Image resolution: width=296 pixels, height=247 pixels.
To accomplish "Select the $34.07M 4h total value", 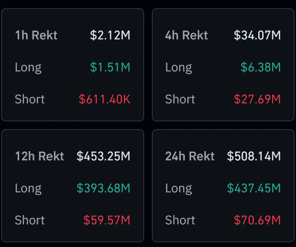I will [x=257, y=35].
